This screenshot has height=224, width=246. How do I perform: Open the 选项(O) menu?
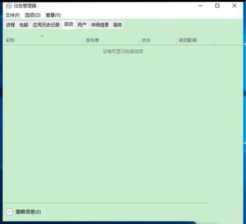pos(32,15)
